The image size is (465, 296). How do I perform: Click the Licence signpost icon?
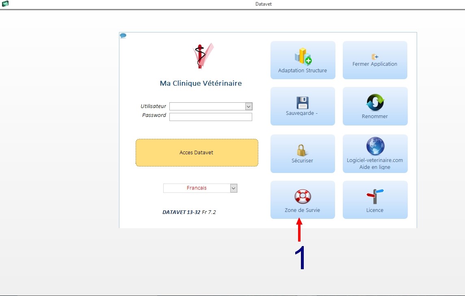(x=375, y=197)
